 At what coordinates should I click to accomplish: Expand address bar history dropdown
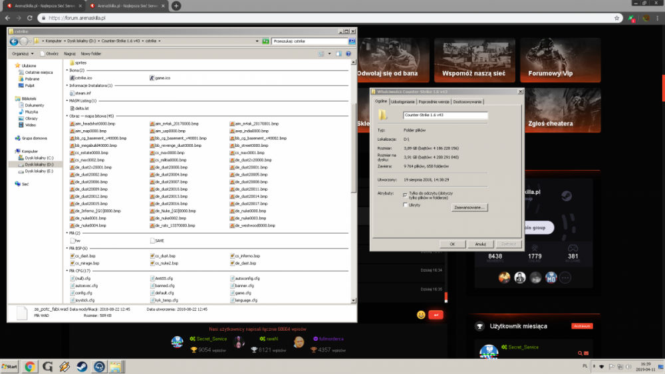pyautogui.click(x=257, y=41)
